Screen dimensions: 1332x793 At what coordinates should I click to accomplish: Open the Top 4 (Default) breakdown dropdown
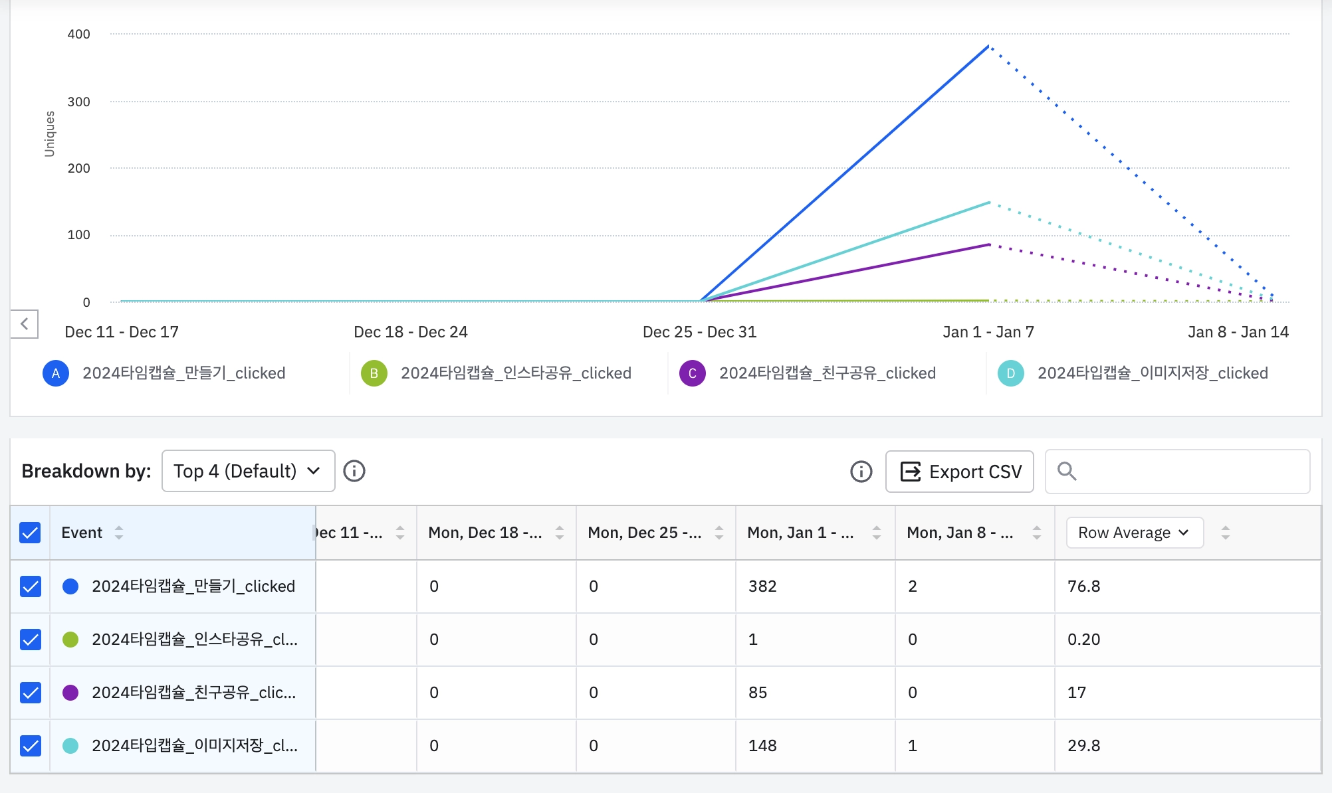click(x=248, y=471)
